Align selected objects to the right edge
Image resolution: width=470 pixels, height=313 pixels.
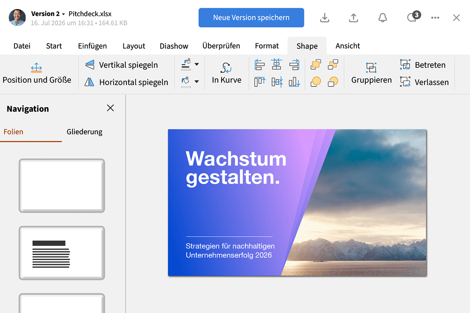click(x=294, y=65)
